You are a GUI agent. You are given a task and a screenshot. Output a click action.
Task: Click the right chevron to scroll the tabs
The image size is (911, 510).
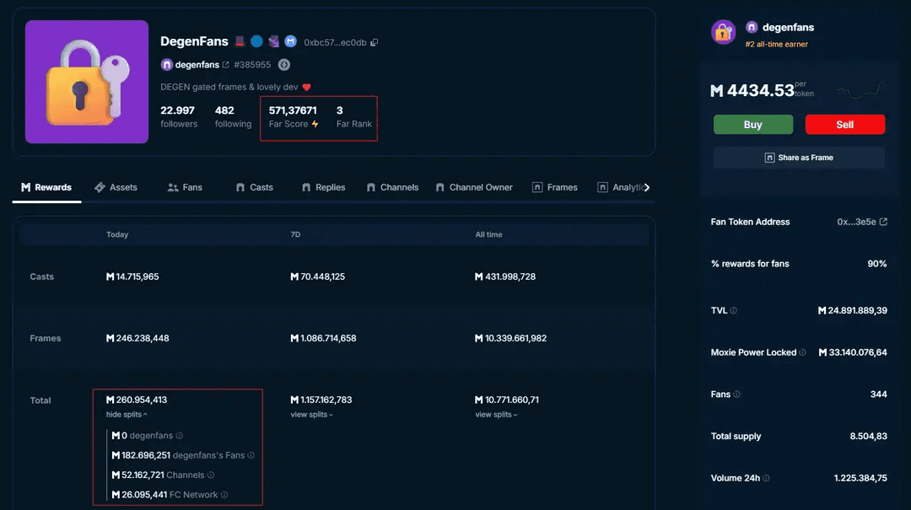click(647, 187)
